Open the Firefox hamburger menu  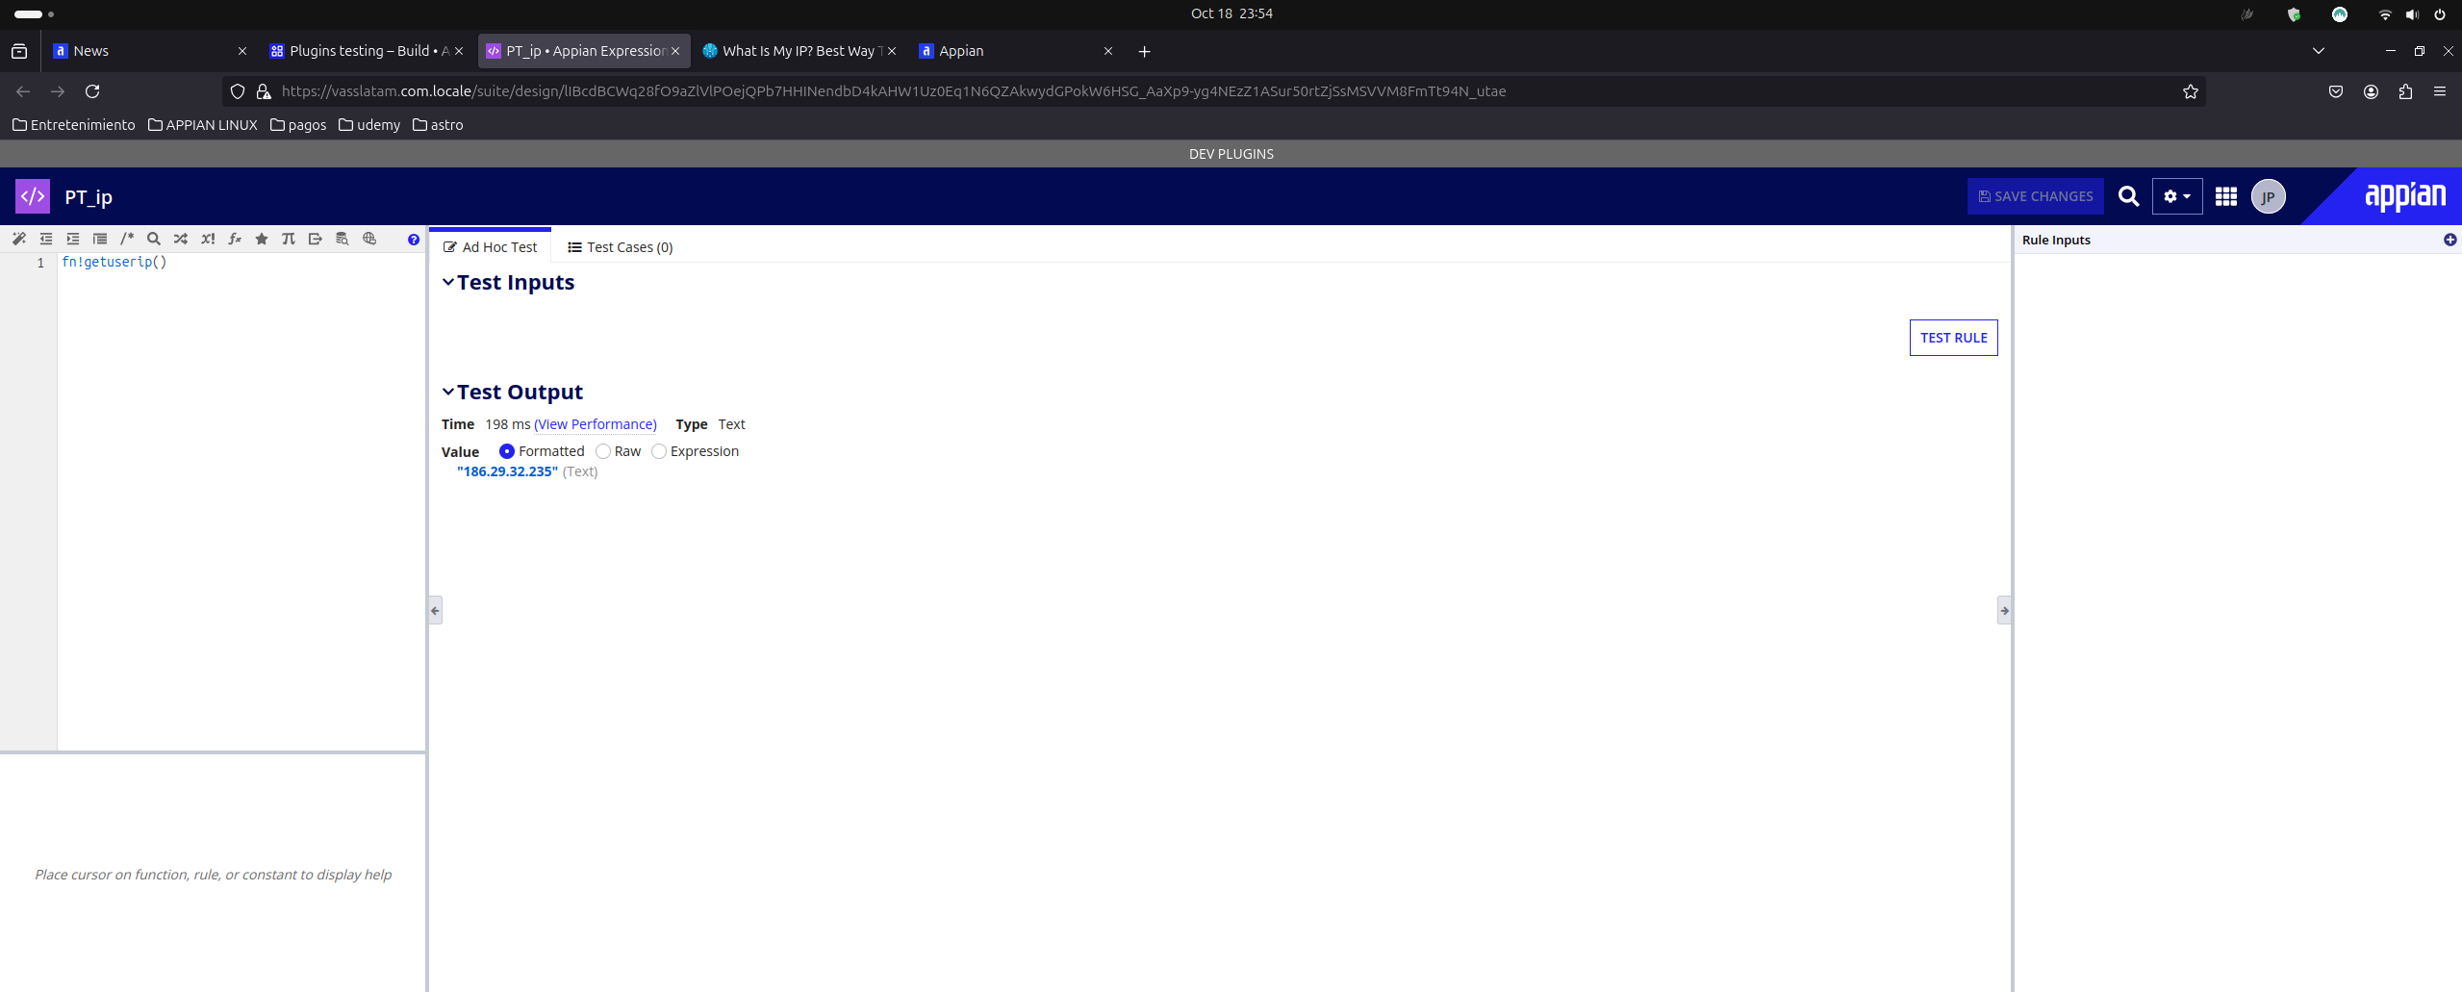(2440, 91)
